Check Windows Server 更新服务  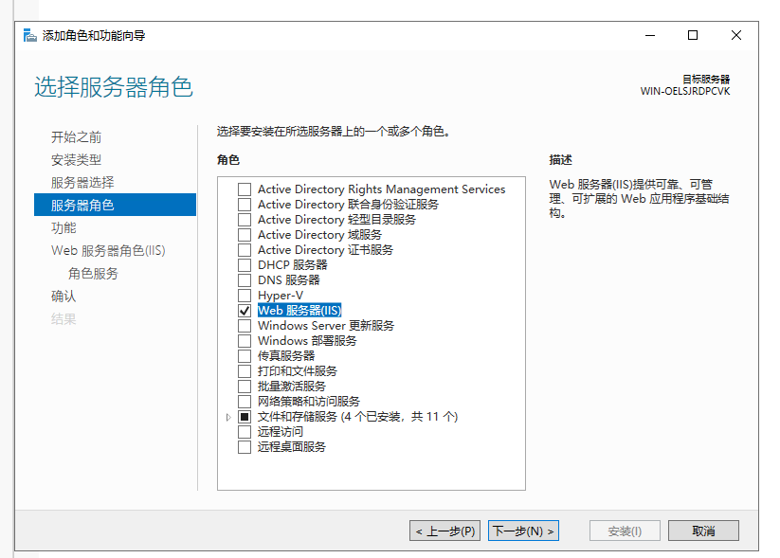244,325
